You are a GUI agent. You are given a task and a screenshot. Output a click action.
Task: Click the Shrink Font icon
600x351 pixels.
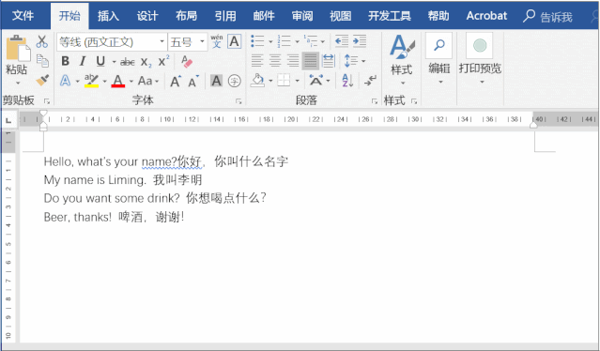[193, 81]
